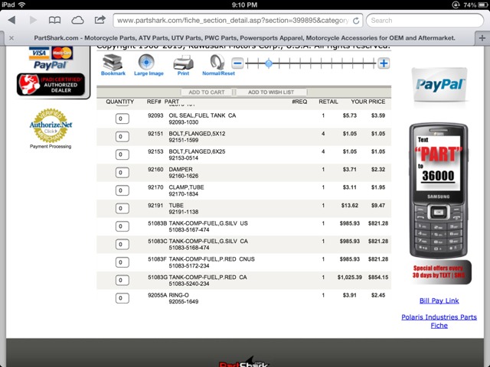Screen dimensions: 490x367
Task: Click the Visa card logo
Action: click(39, 53)
